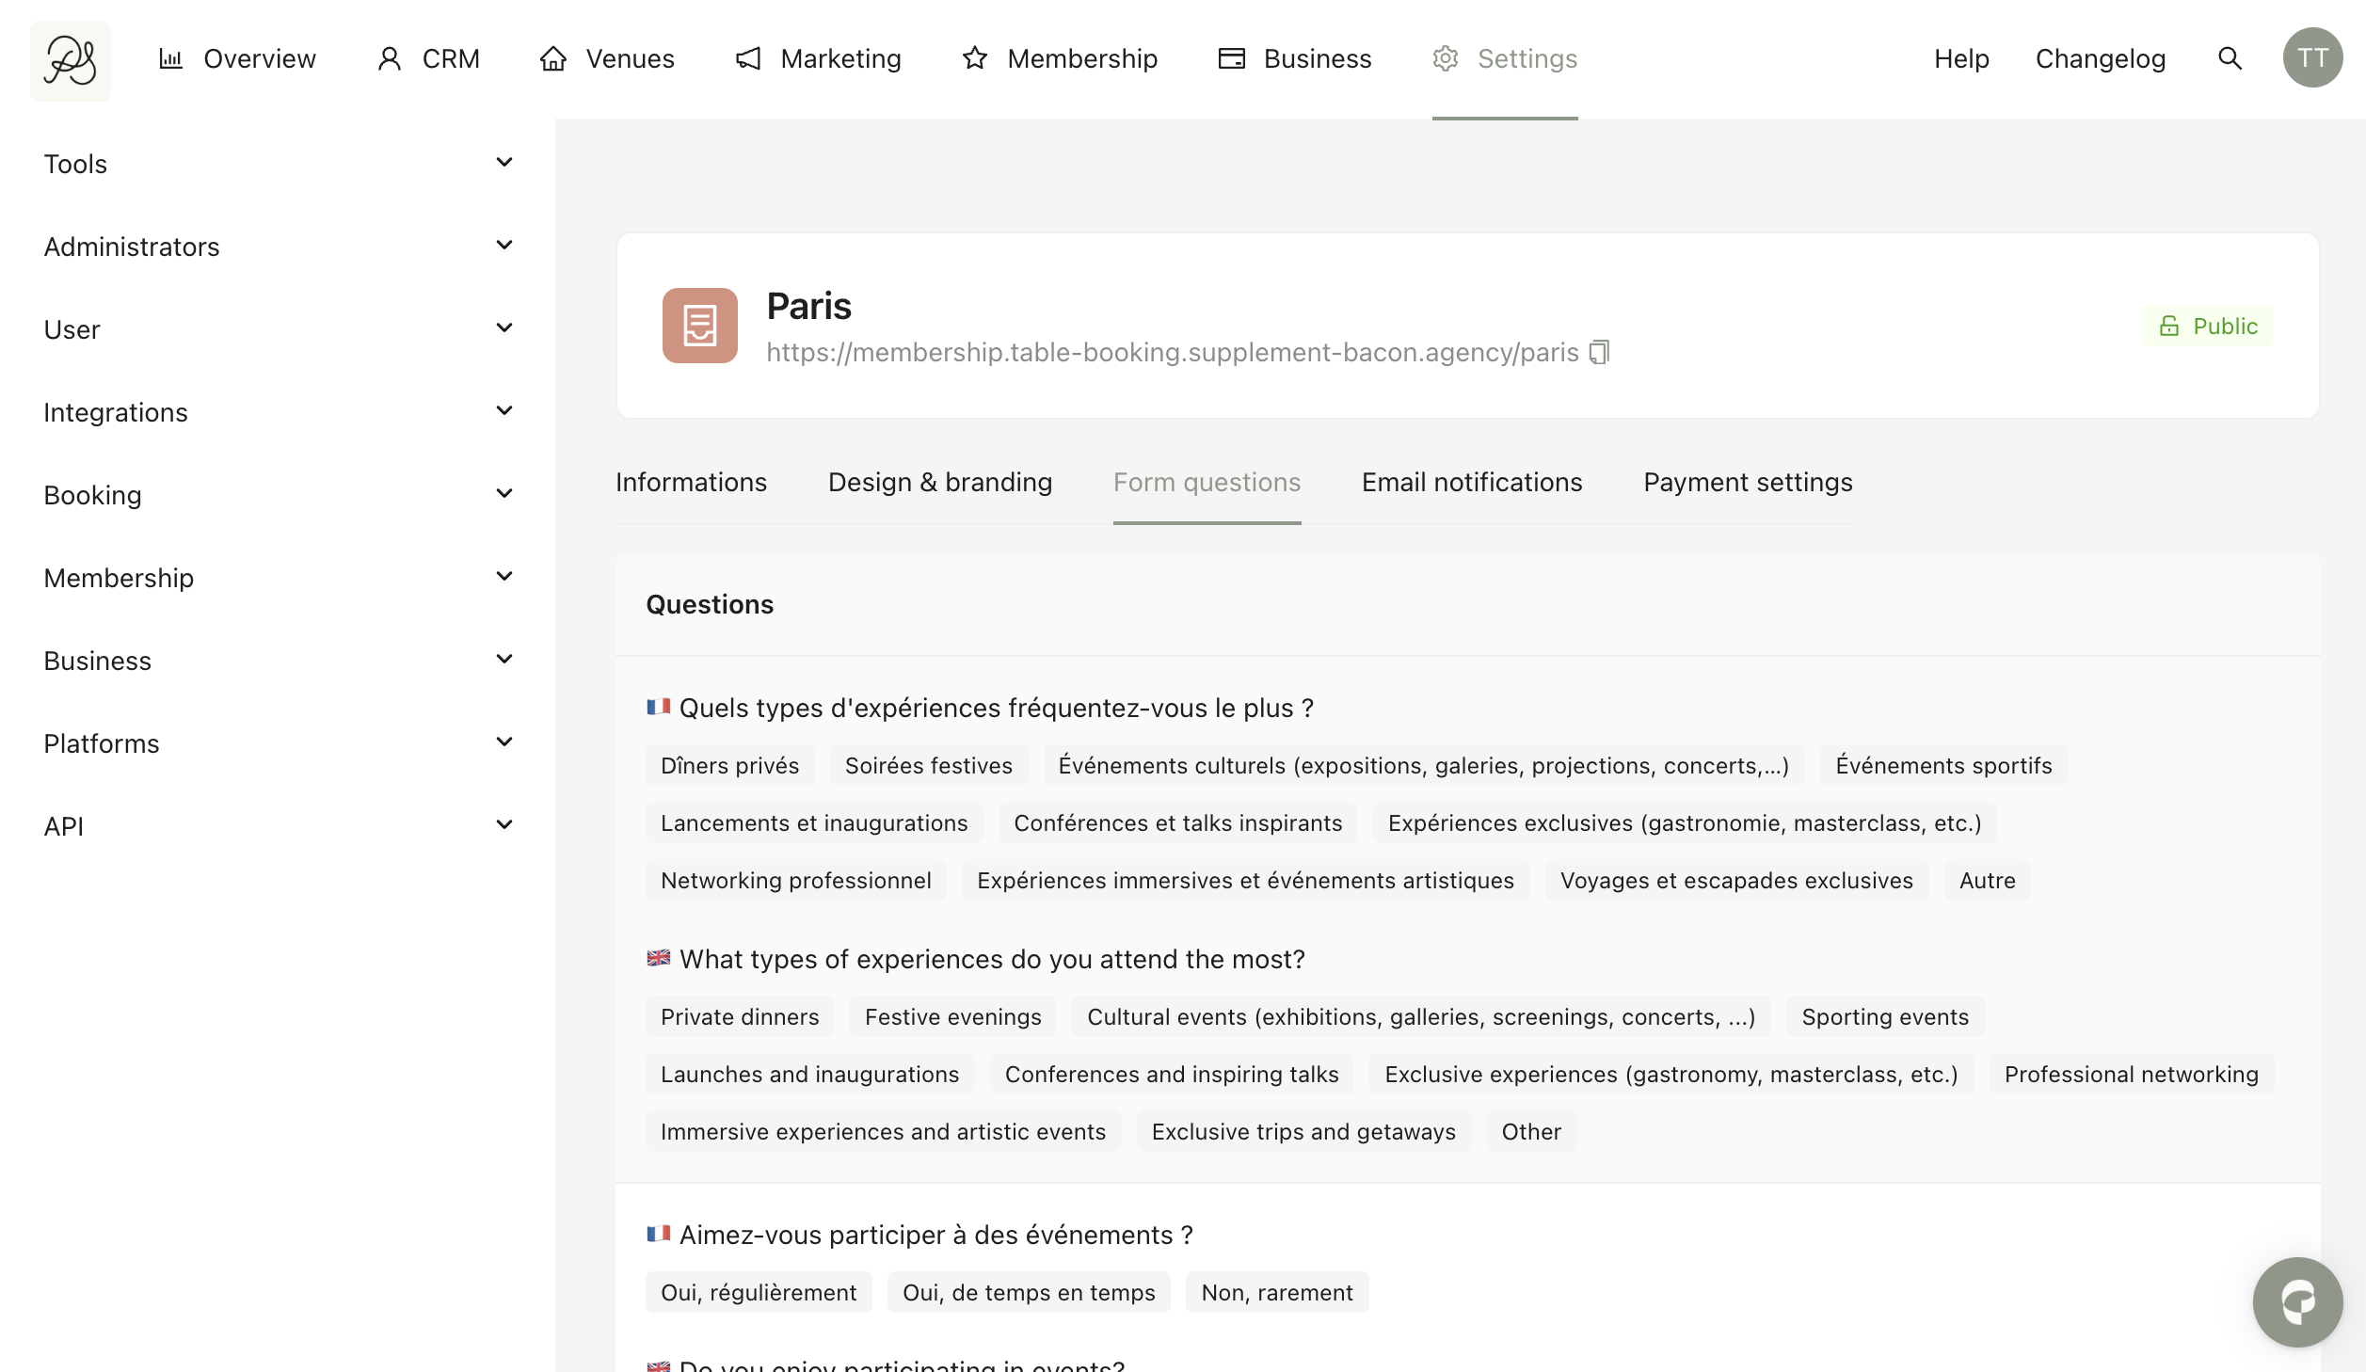Click the French experiences question row
2366x1372 pixels.
[995, 708]
